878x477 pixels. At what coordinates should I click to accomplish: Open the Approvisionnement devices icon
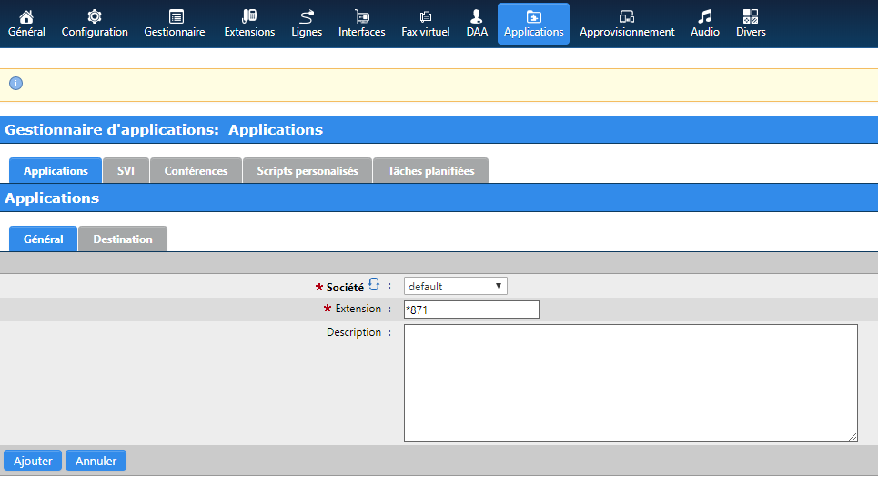pyautogui.click(x=627, y=16)
